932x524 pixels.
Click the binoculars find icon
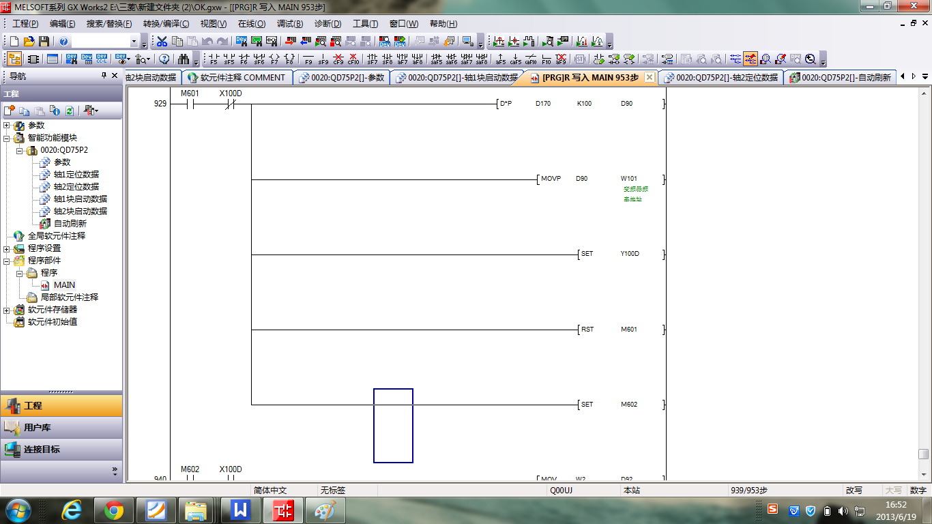pyautogui.click(x=184, y=59)
